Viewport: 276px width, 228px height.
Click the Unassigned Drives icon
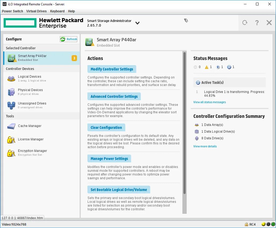[x=11, y=105]
